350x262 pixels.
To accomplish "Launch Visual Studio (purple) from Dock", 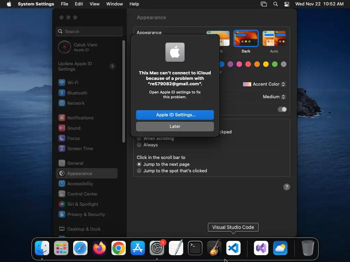I will 261,248.
